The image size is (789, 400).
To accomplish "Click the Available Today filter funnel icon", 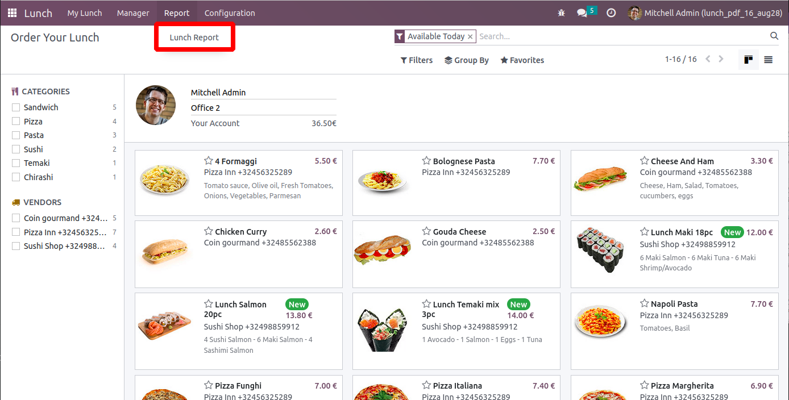I will [x=400, y=36].
